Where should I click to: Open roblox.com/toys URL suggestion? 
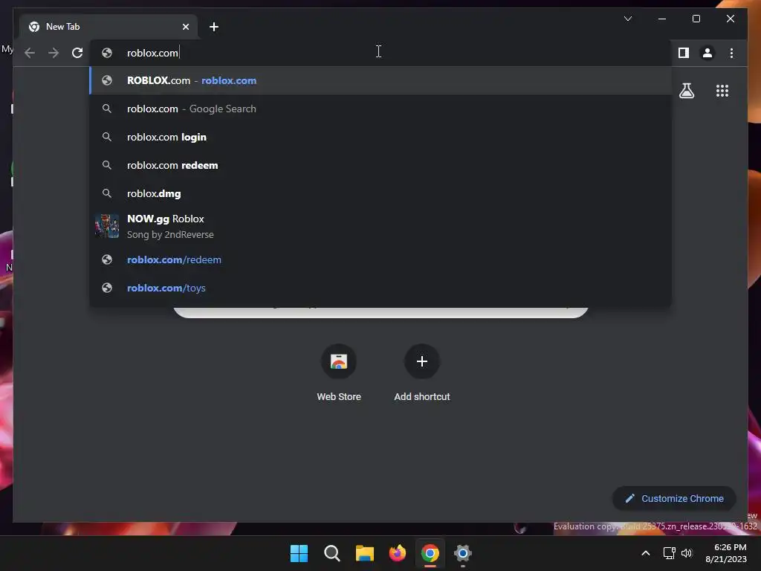click(x=380, y=288)
